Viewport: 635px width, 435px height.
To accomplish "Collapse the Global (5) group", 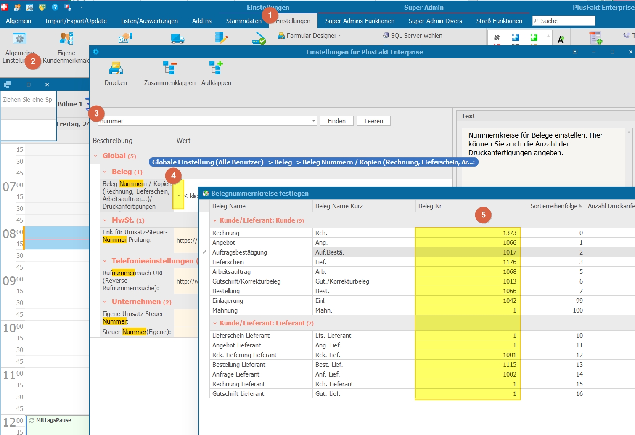I will tap(95, 156).
